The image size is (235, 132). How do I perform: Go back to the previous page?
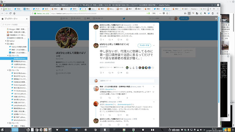pos(3,13)
